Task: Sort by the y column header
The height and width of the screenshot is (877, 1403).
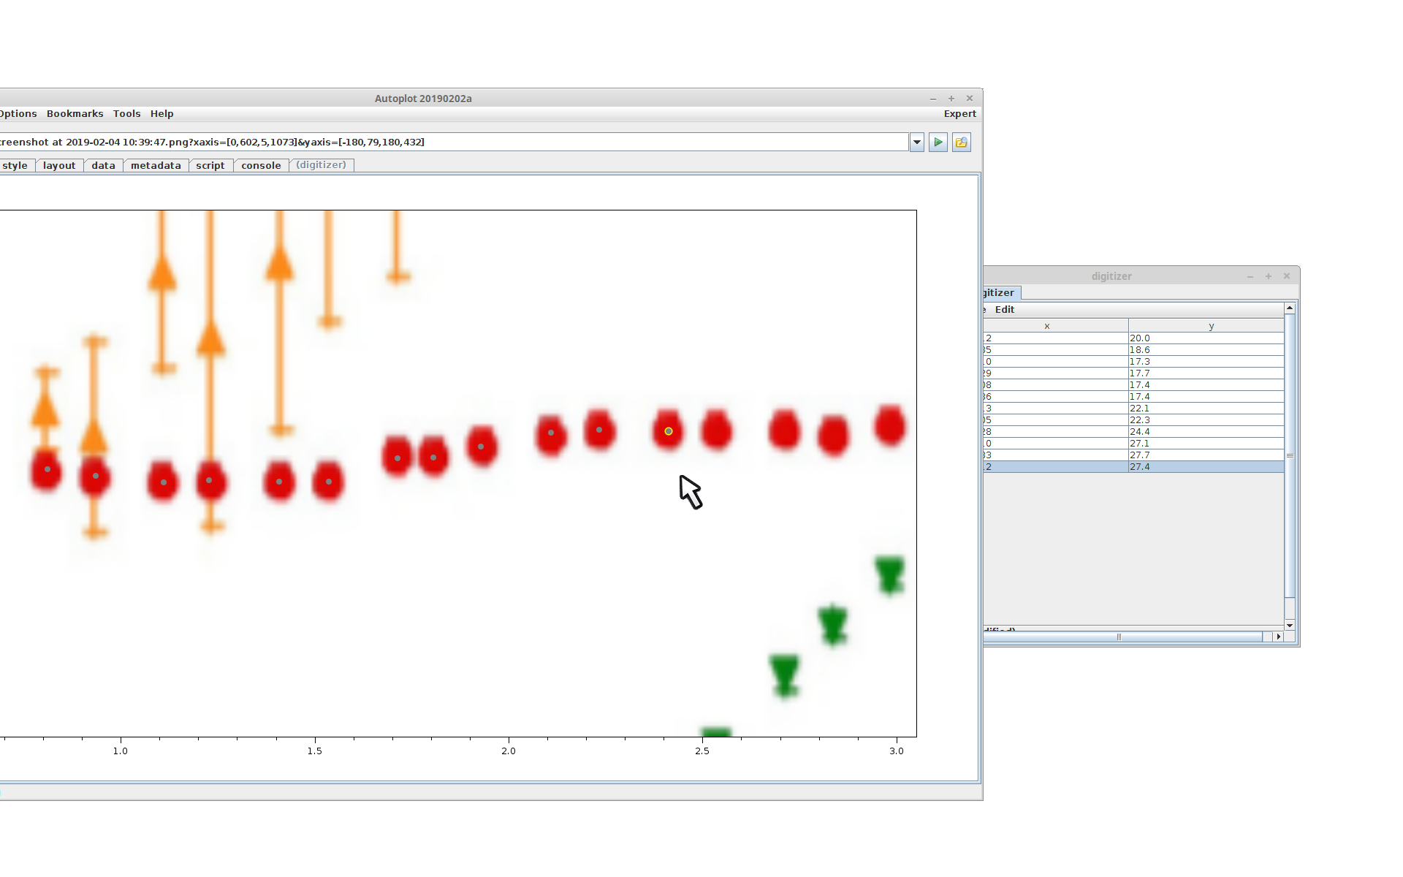Action: [1210, 326]
